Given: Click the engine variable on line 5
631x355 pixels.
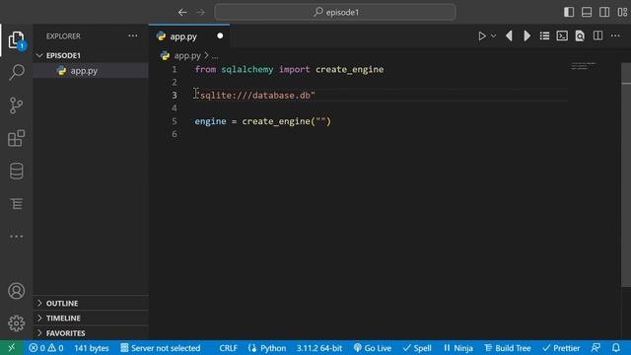Looking at the screenshot, I should [x=210, y=121].
